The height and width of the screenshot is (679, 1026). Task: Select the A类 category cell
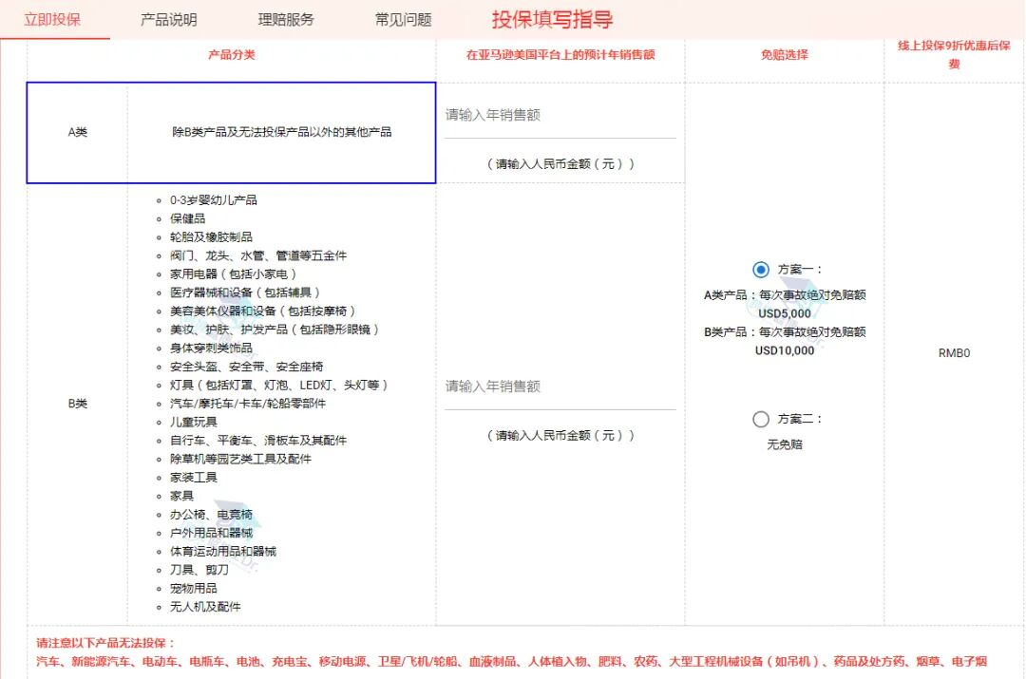click(77, 132)
